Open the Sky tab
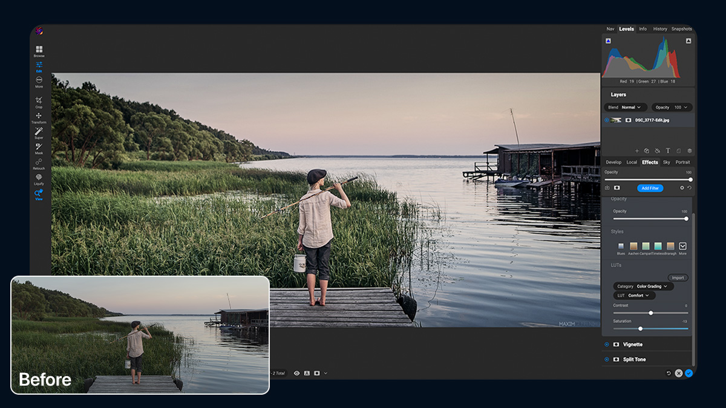The width and height of the screenshot is (726, 408). pyautogui.click(x=666, y=162)
